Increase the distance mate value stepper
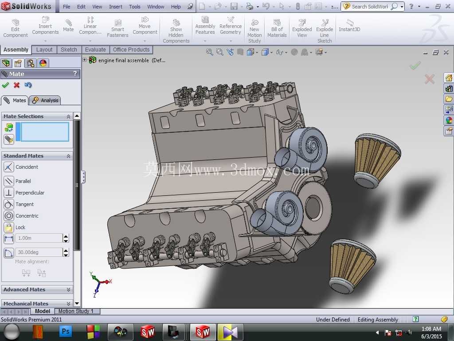Screen dimensions: 454x341 pyautogui.click(x=66, y=236)
